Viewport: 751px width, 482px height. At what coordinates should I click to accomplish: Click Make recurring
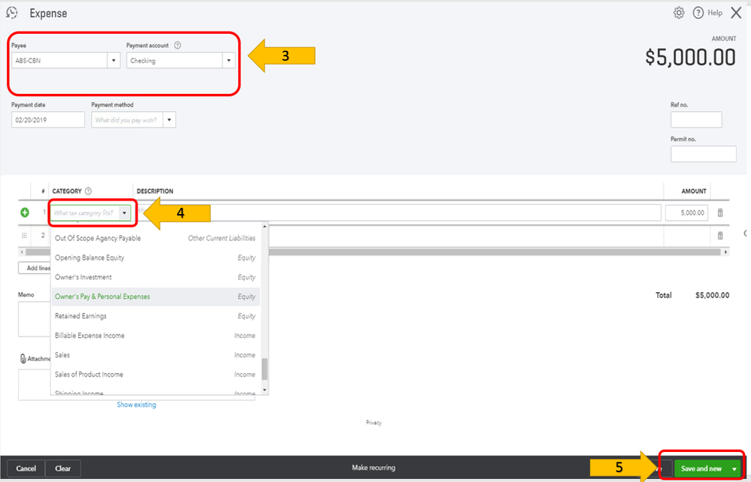point(374,468)
